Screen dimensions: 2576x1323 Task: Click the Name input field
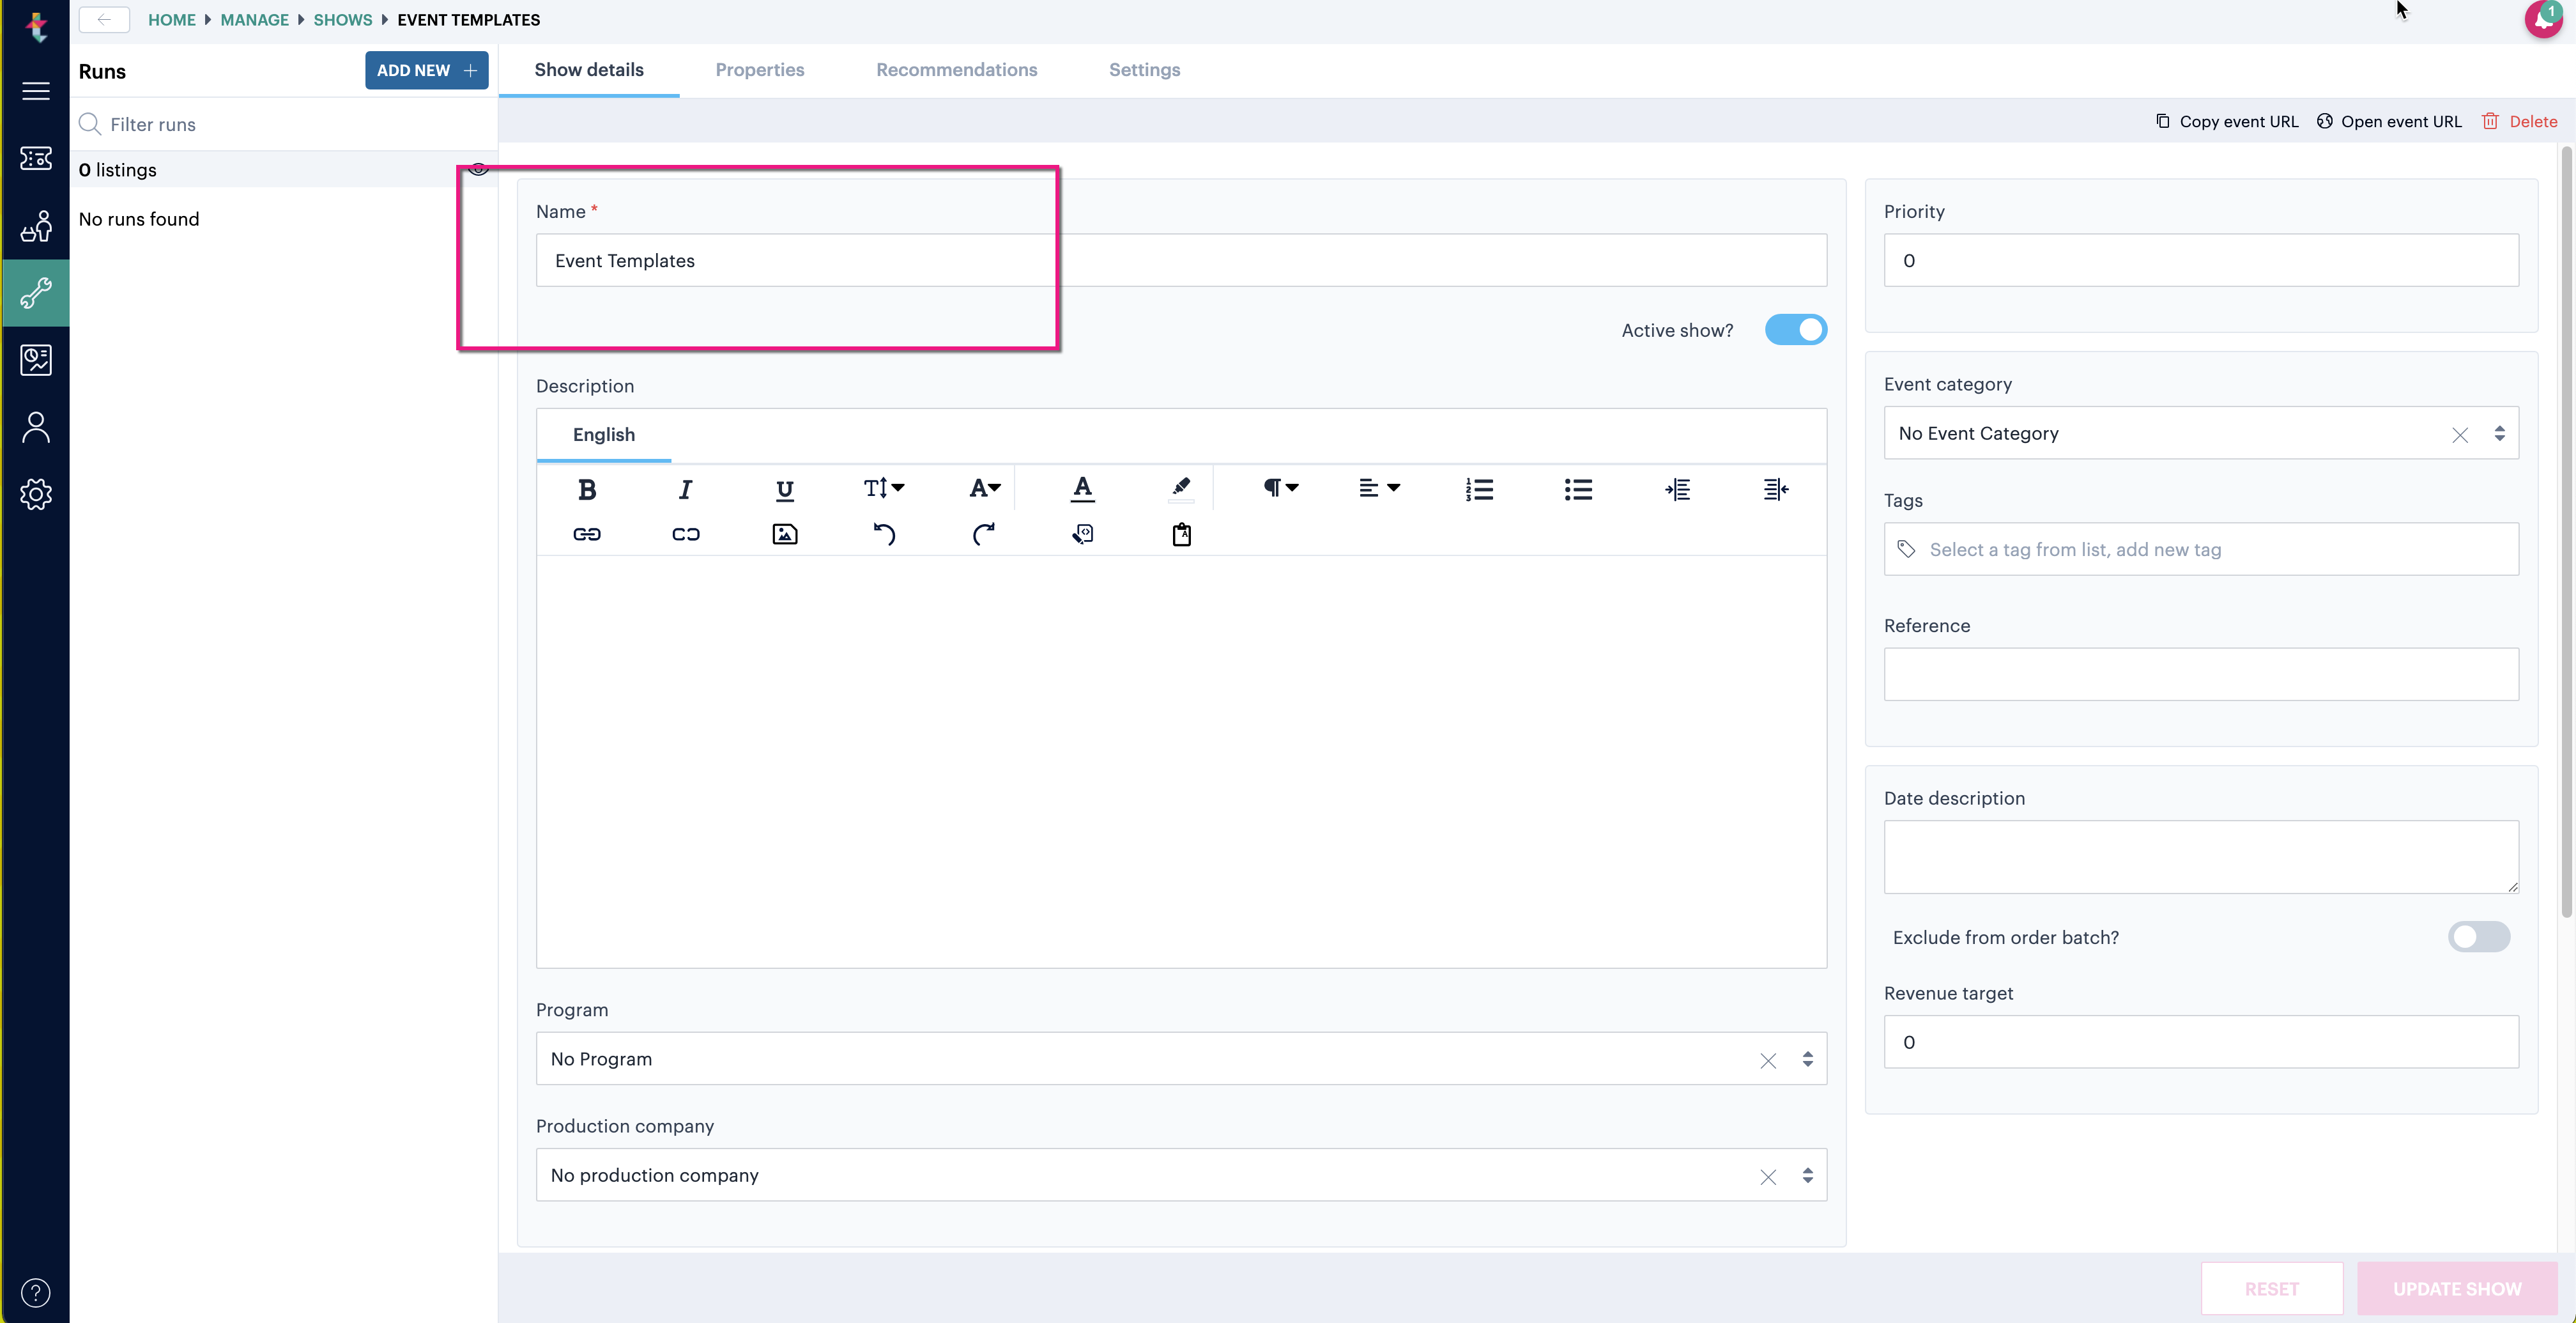pos(1181,260)
